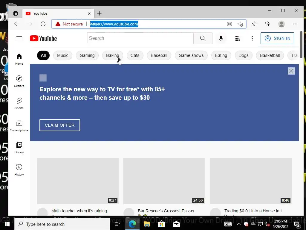Viewport: 306px width, 230px height.
Task: Select the Eating filter chip
Action: [x=221, y=55]
